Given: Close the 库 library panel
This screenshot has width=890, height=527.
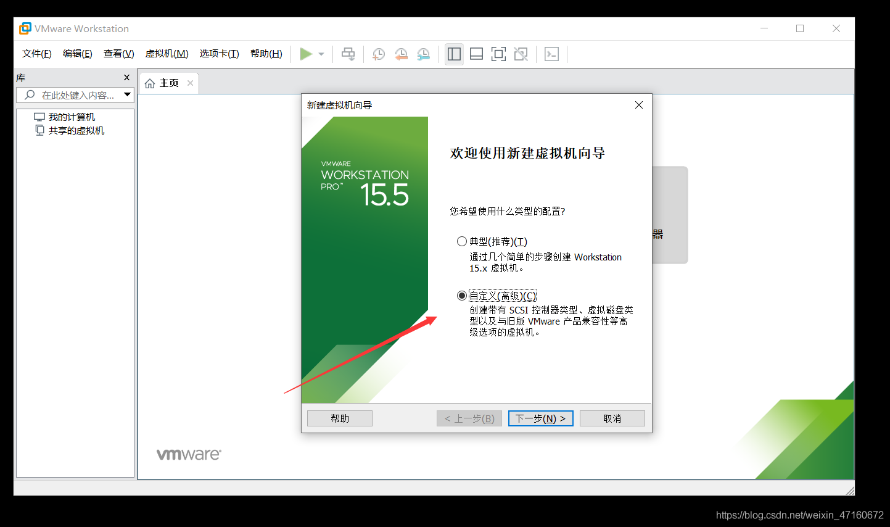Looking at the screenshot, I should click(127, 78).
